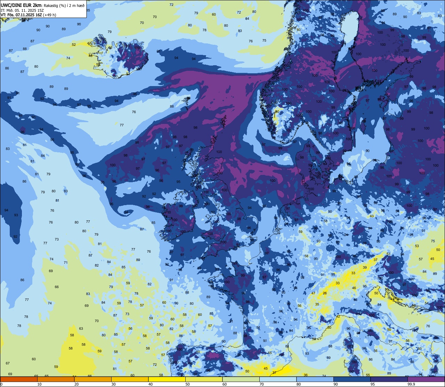Click the legend label "95"
445x387 pixels.
coord(373,384)
